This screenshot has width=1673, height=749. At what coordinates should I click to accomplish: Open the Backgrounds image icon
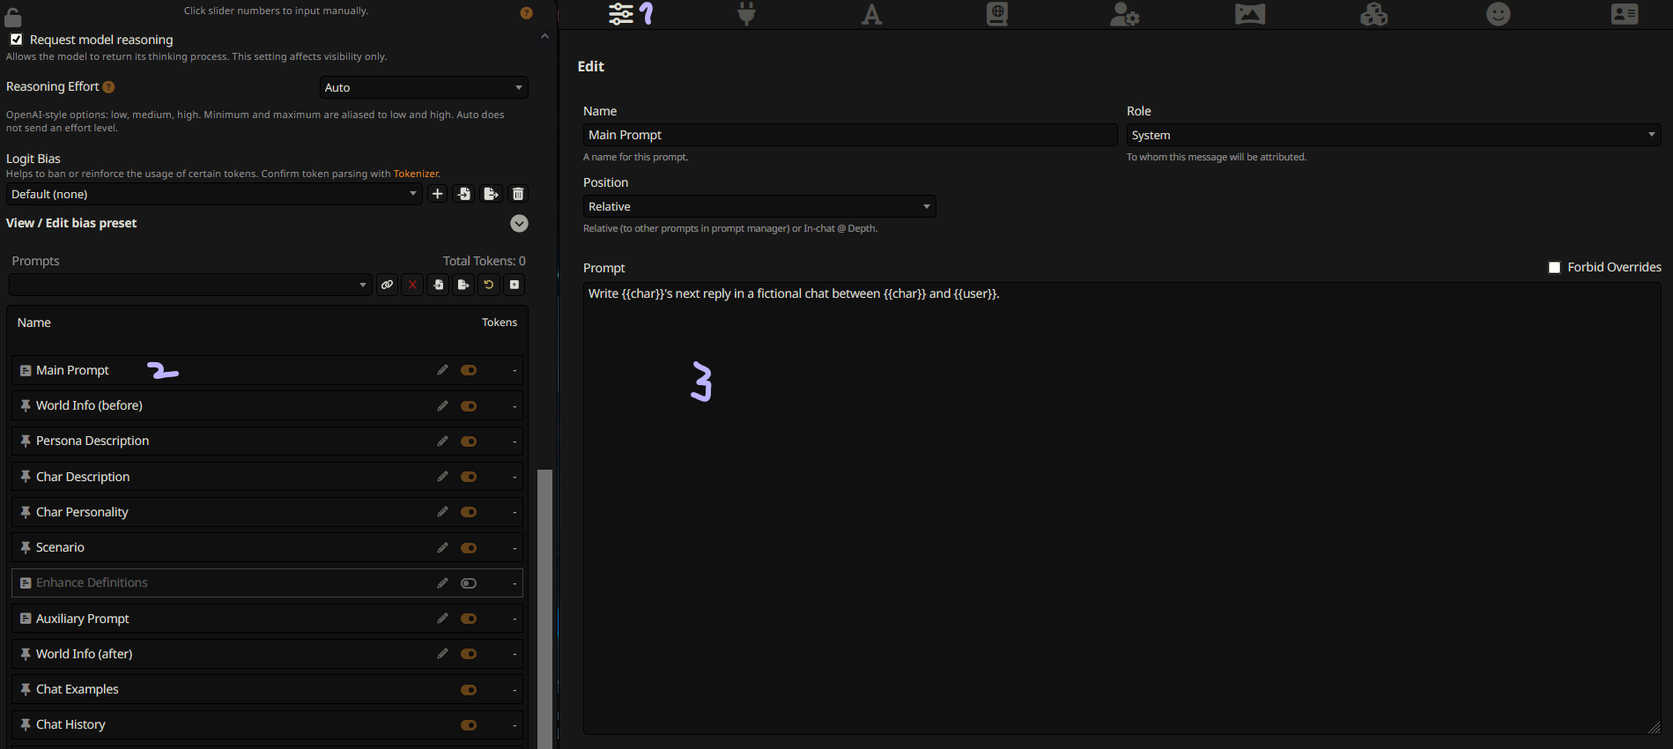coord(1249,14)
